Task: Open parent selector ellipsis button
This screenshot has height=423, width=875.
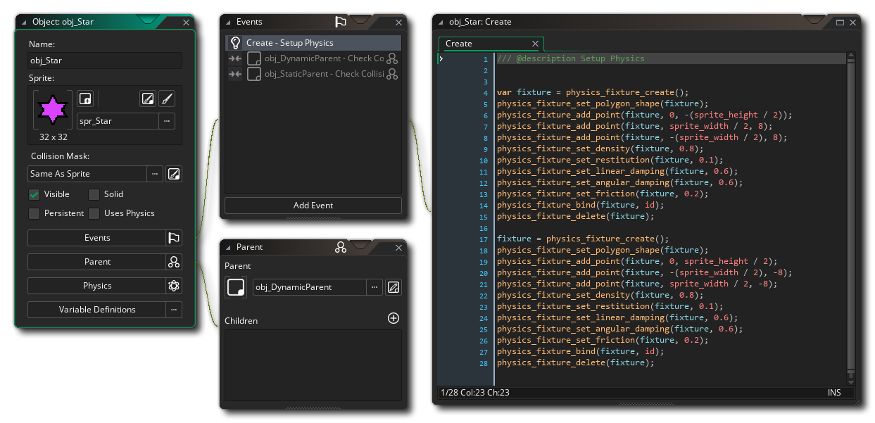Action: (374, 287)
